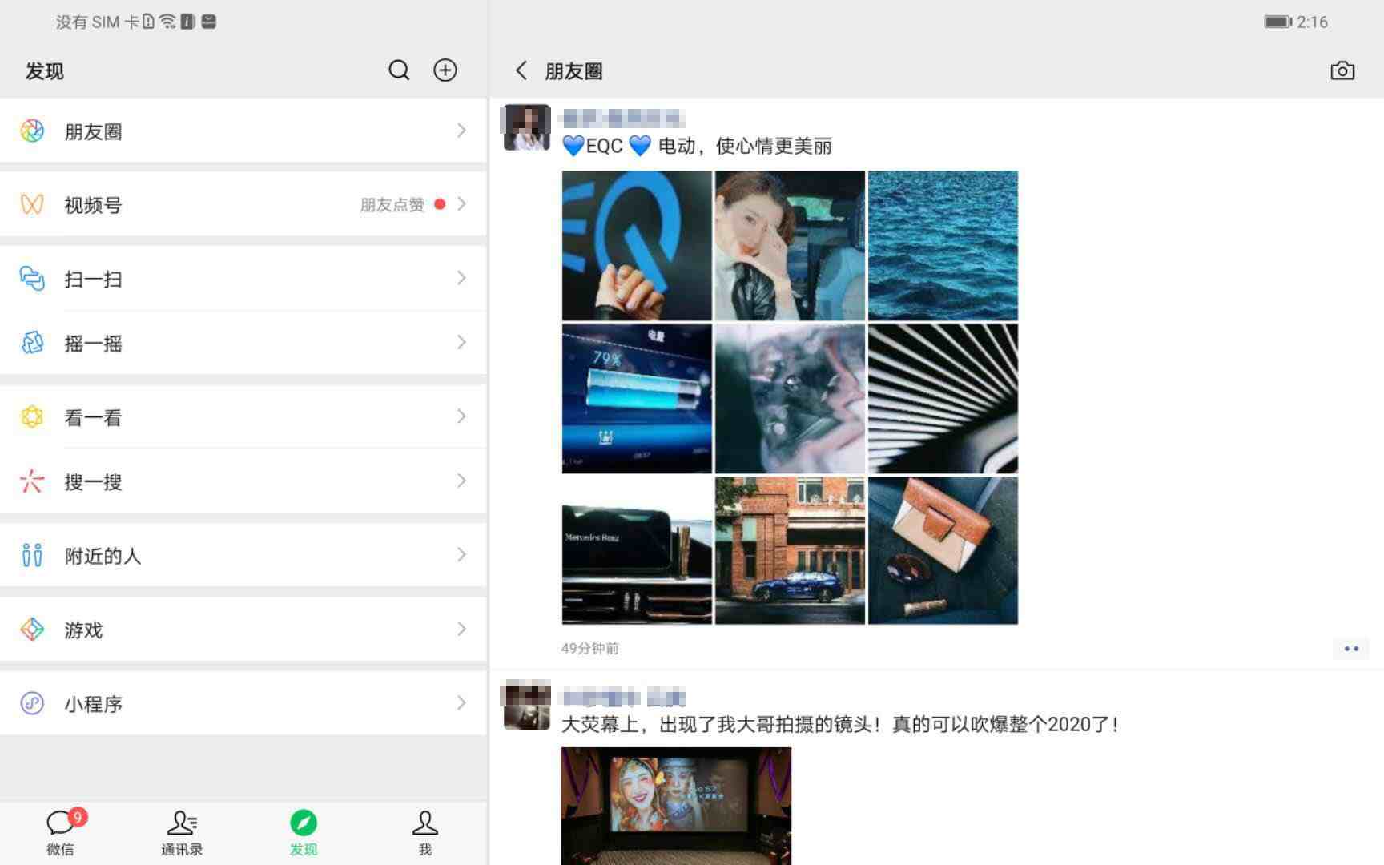Tap the red 搜一搜 spark icon
The image size is (1384, 865).
[x=32, y=481]
